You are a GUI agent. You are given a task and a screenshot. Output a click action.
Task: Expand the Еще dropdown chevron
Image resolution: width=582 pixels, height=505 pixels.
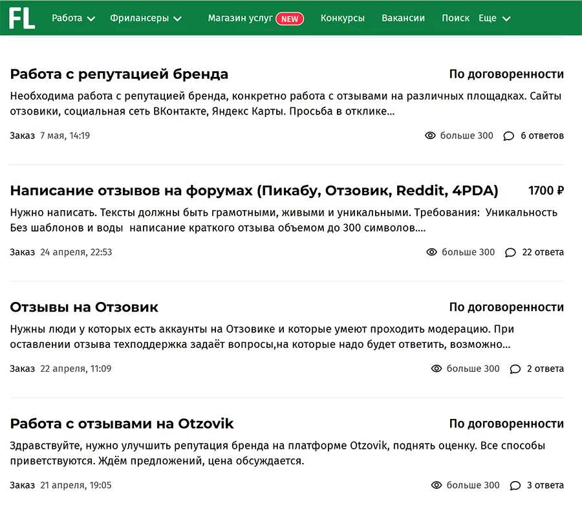[x=506, y=19]
